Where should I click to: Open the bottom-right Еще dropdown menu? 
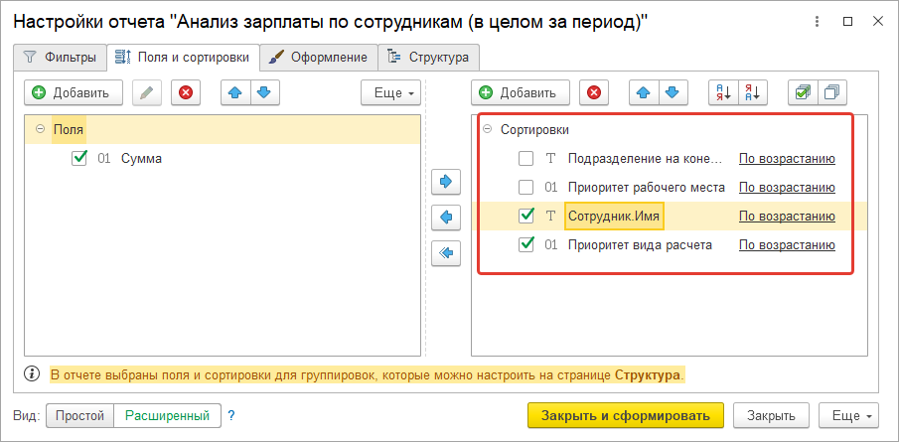(853, 415)
